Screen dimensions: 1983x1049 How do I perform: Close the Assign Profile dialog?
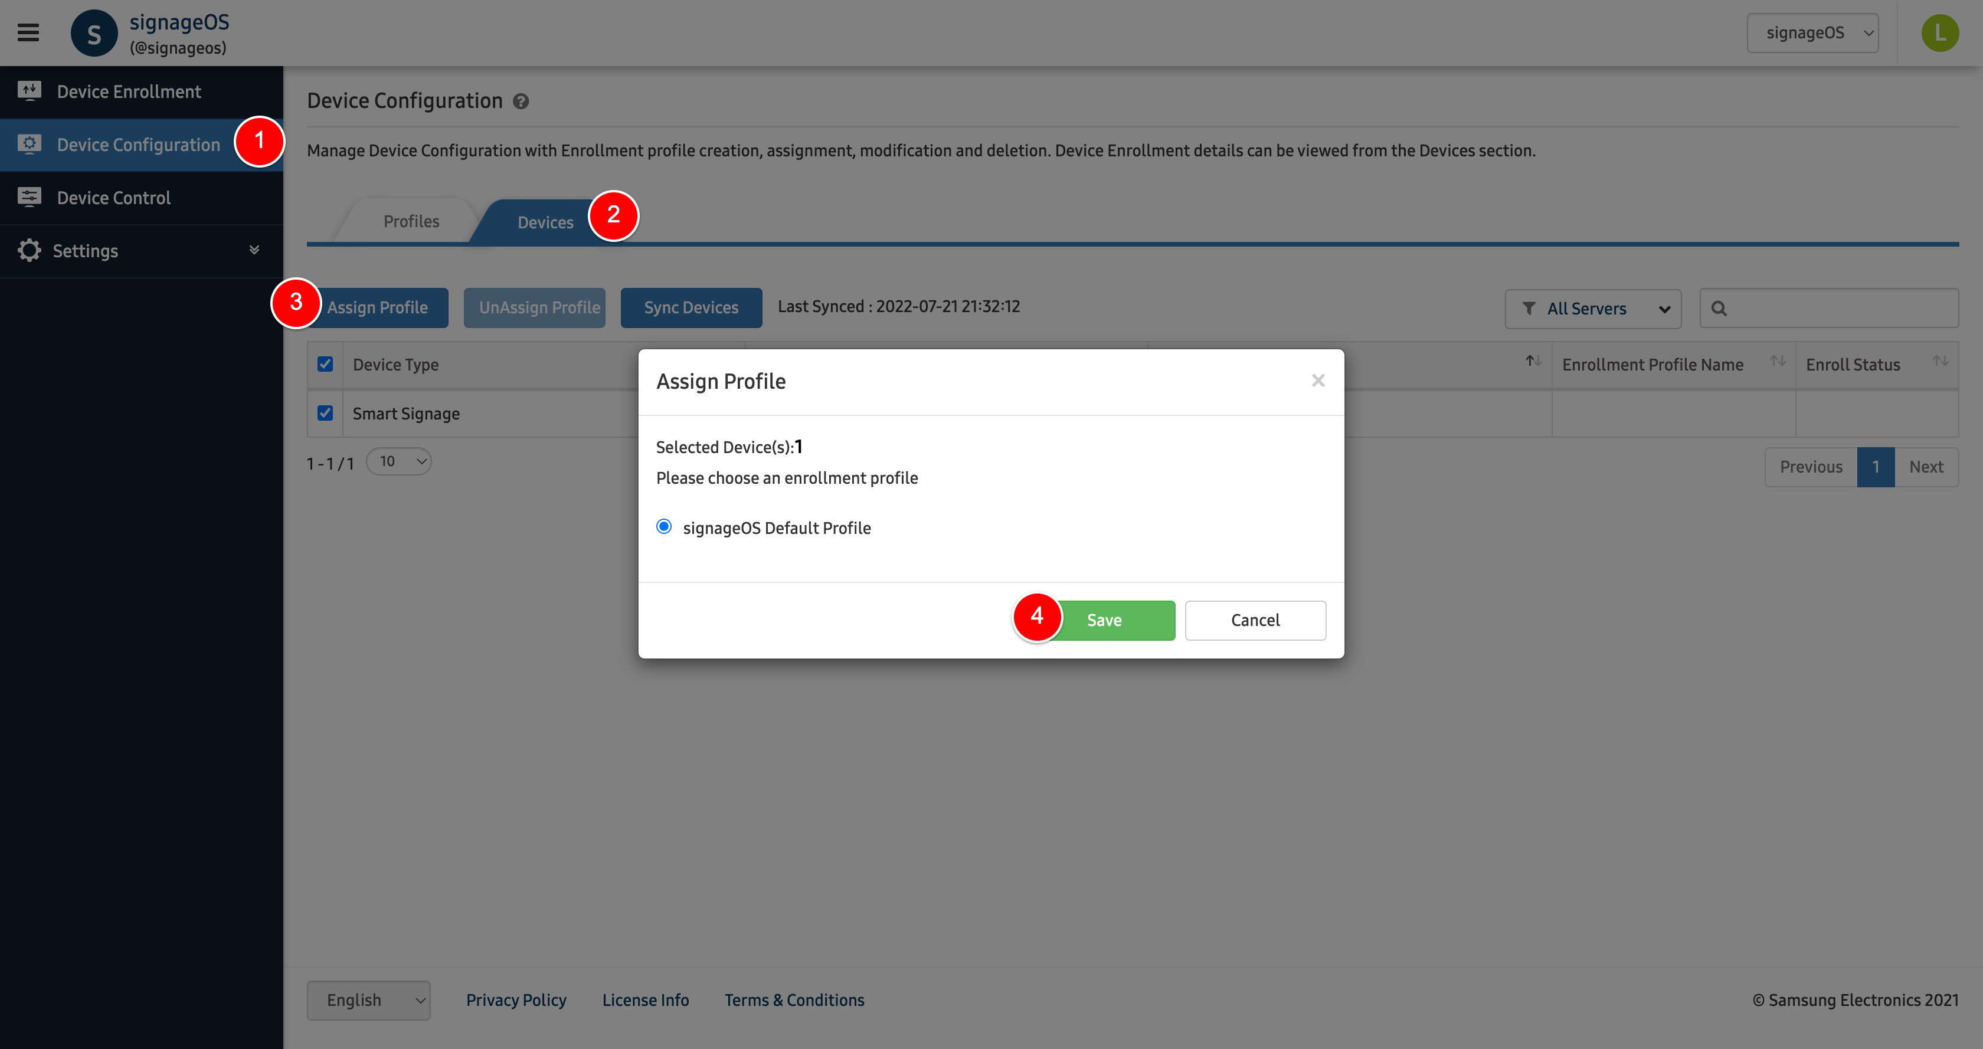[1318, 381]
